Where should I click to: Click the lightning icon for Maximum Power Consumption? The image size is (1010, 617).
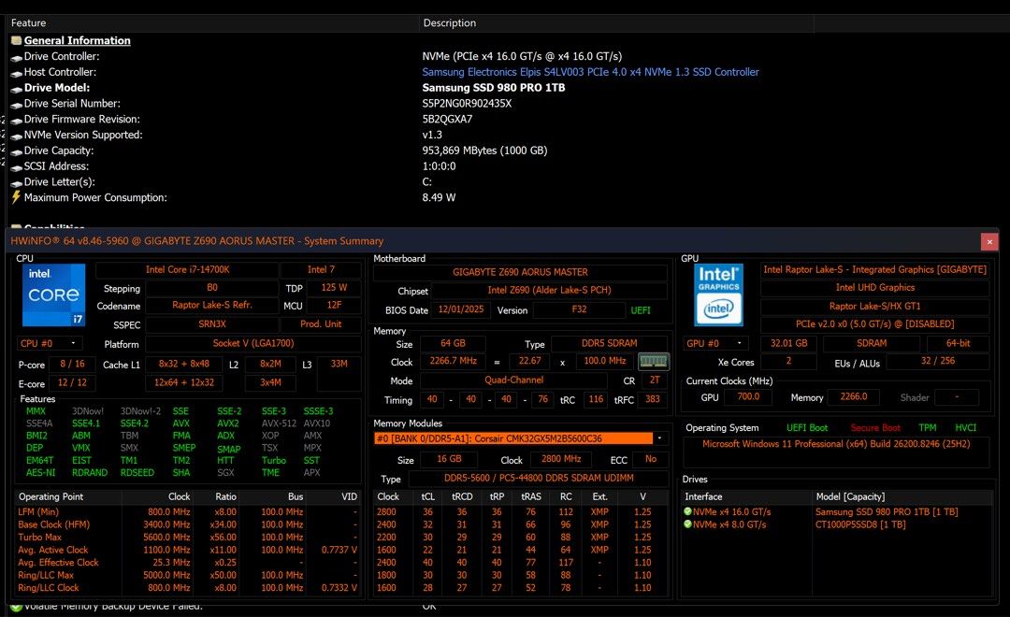click(16, 197)
